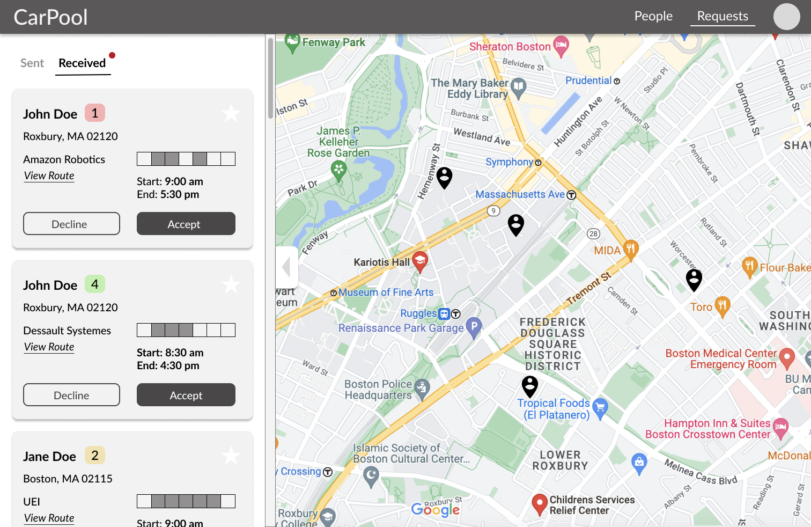Click the Sheraton Boston hotel icon

[561, 46]
